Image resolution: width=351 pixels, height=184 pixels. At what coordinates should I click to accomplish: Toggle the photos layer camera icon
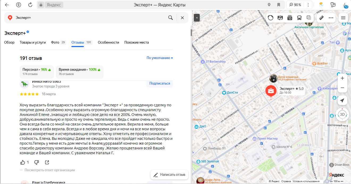pyautogui.click(x=290, y=18)
